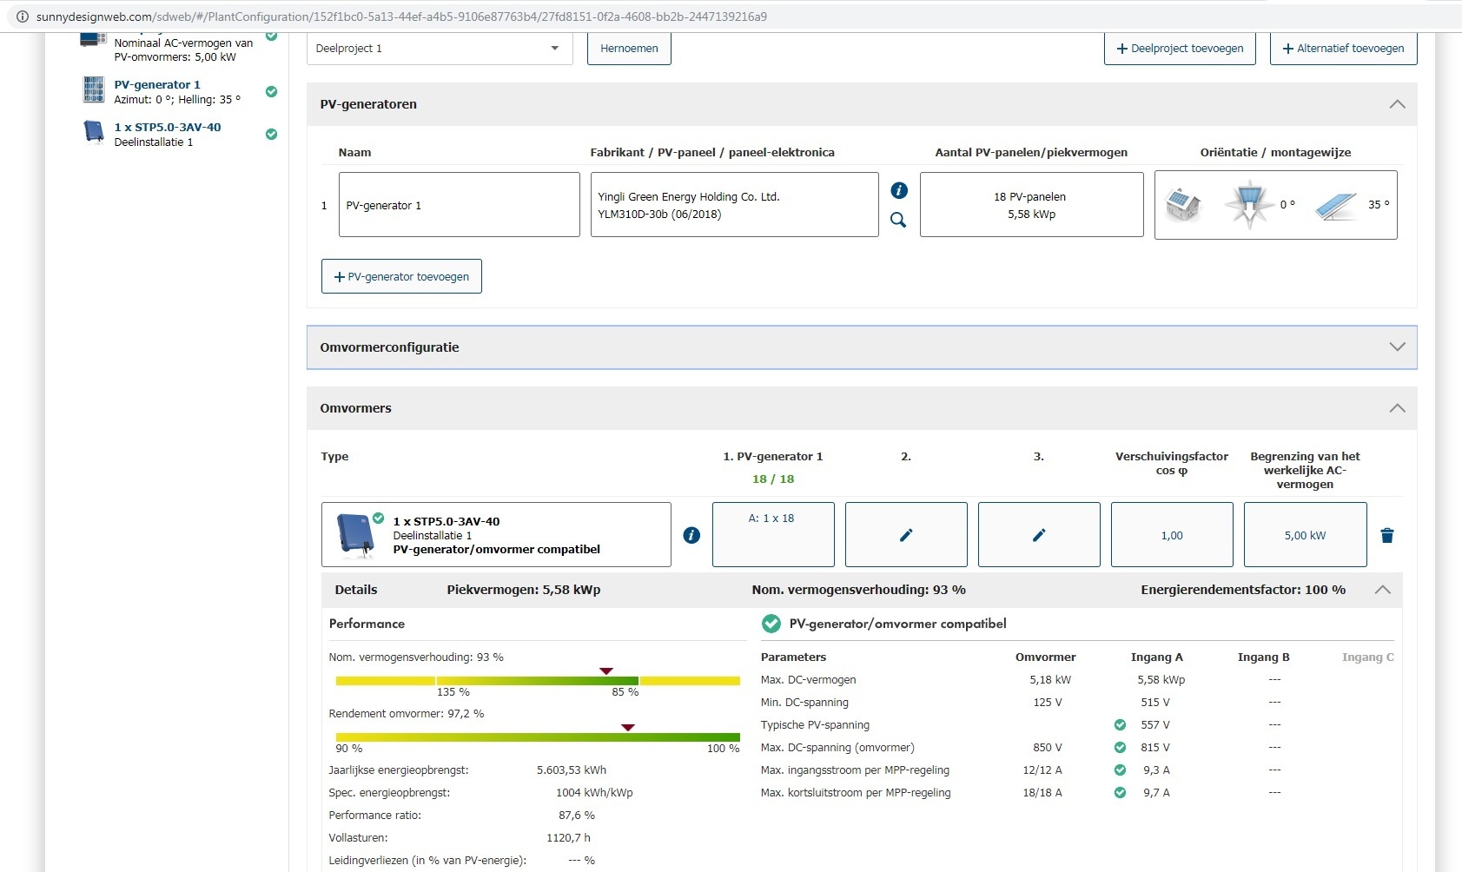Screen dimensions: 1462x872
Task: Click the PV-generator 1 name field
Action: 459,205
